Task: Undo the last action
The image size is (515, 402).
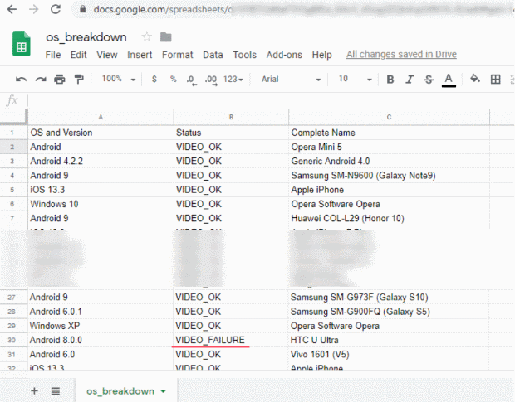Action: [21, 80]
